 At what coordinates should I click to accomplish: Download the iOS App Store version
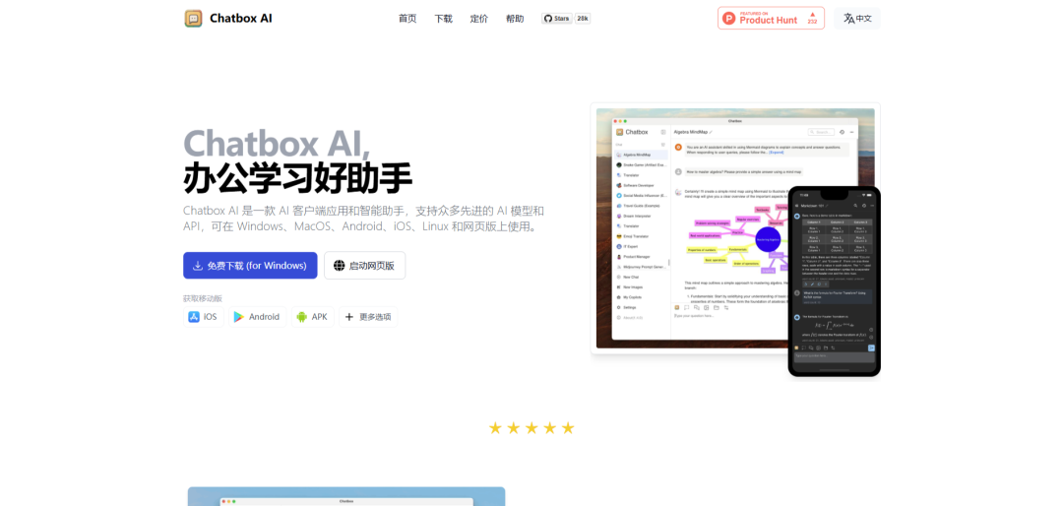click(x=203, y=317)
